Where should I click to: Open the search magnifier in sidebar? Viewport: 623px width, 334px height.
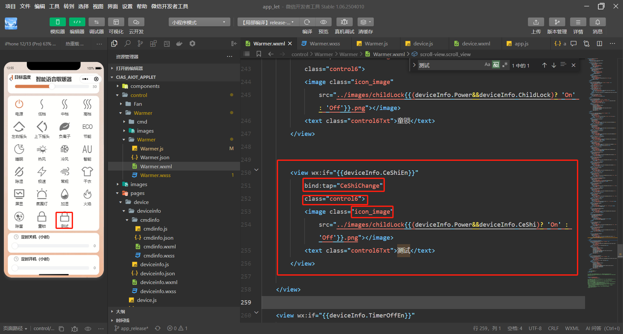click(128, 43)
